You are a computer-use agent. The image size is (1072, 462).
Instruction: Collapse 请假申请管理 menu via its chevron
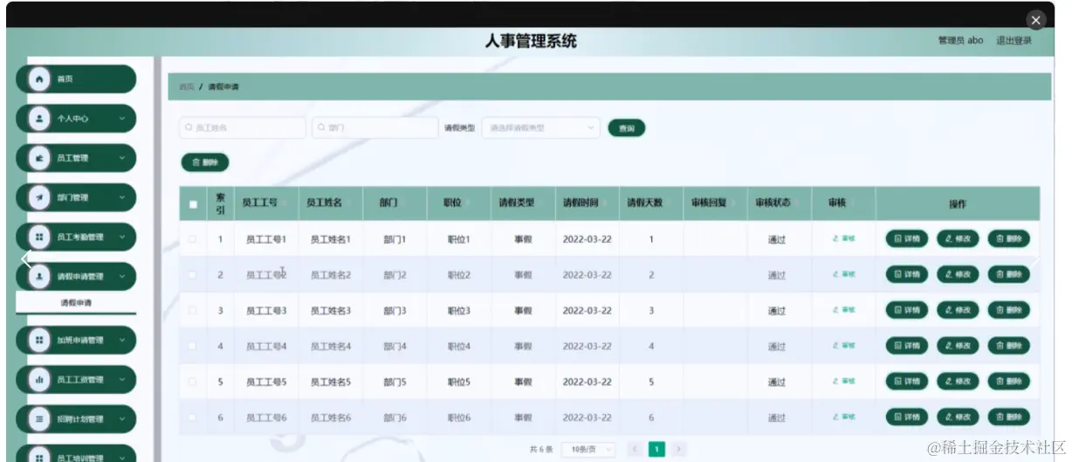click(x=121, y=276)
